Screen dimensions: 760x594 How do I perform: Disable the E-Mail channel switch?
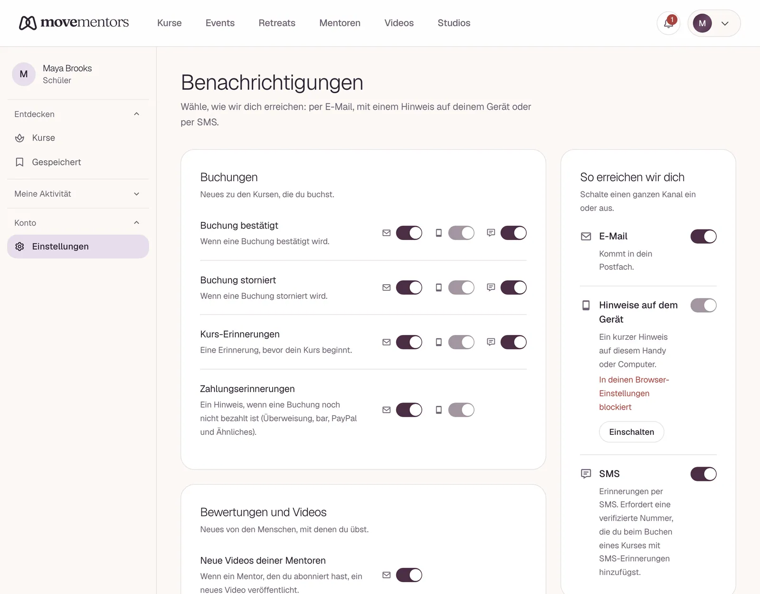(703, 236)
